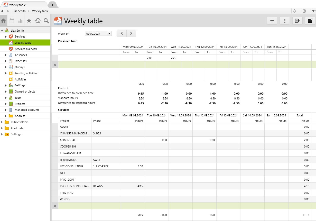
Task: Go to the previous week
Action: pos(122,33)
